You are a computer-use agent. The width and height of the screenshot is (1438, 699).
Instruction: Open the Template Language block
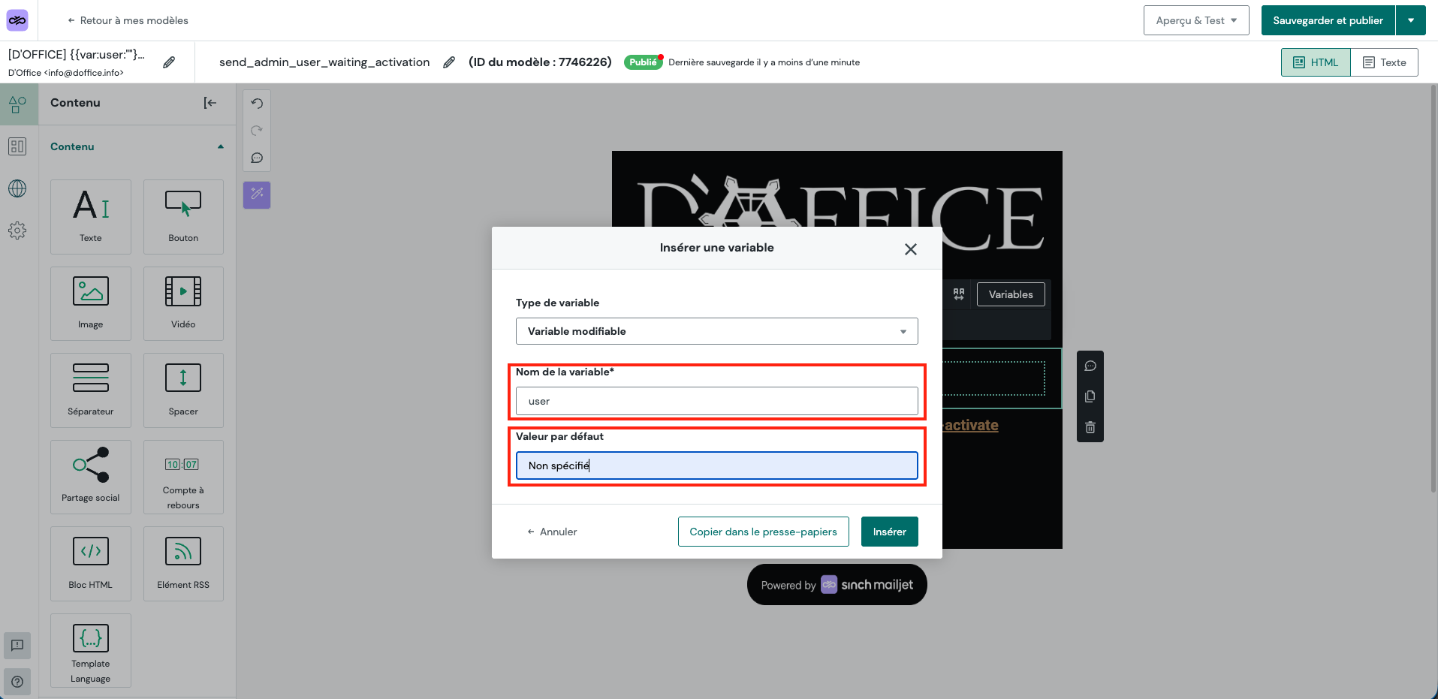(x=90, y=650)
